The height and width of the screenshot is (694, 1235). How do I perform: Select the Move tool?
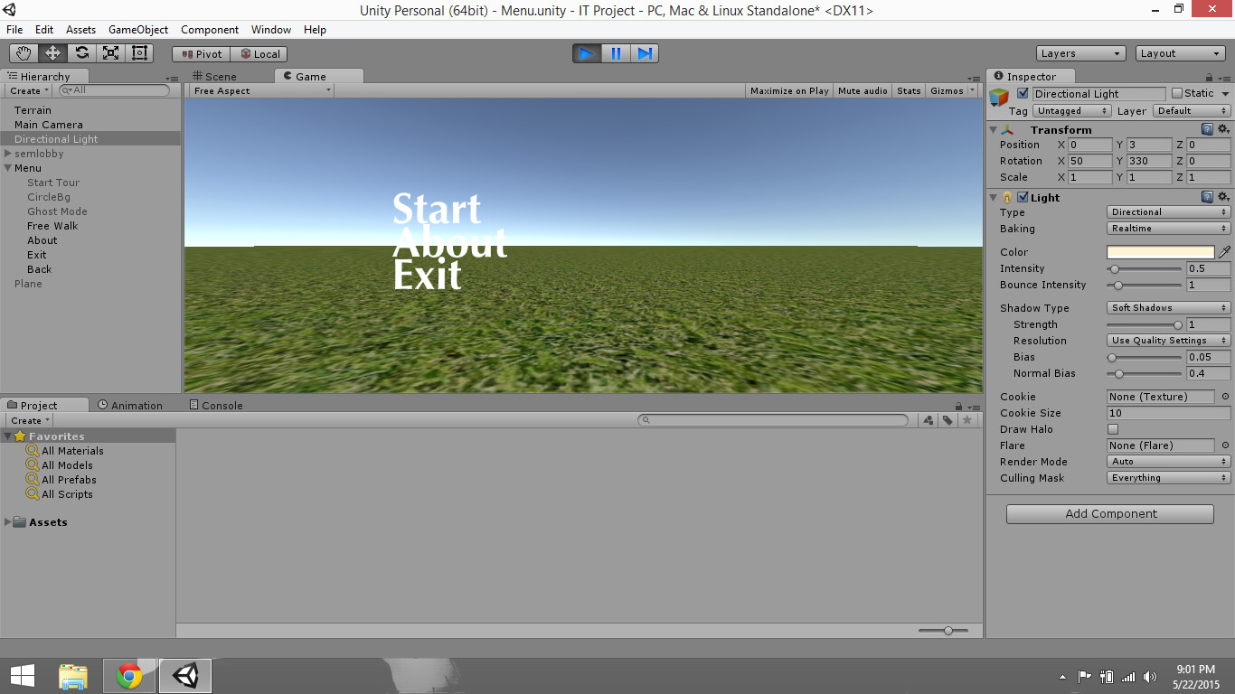[x=52, y=52]
